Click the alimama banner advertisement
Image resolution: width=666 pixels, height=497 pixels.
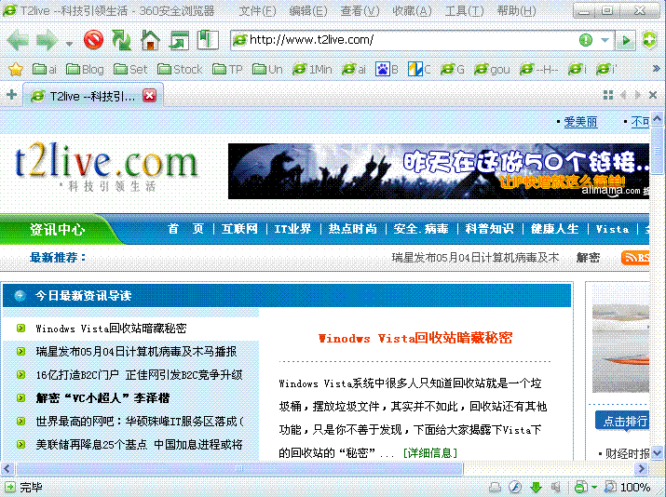(x=439, y=171)
